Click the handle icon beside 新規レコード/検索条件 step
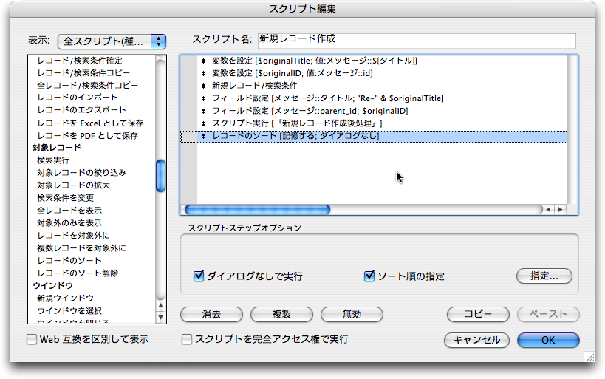This screenshot has height=379, width=605. 203,86
